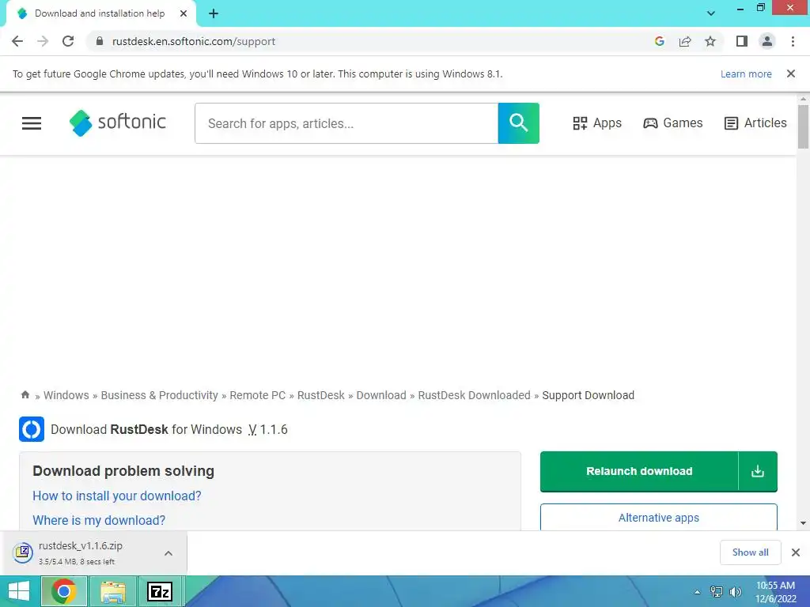Open volume tray icon
810x607 pixels.
tap(735, 592)
